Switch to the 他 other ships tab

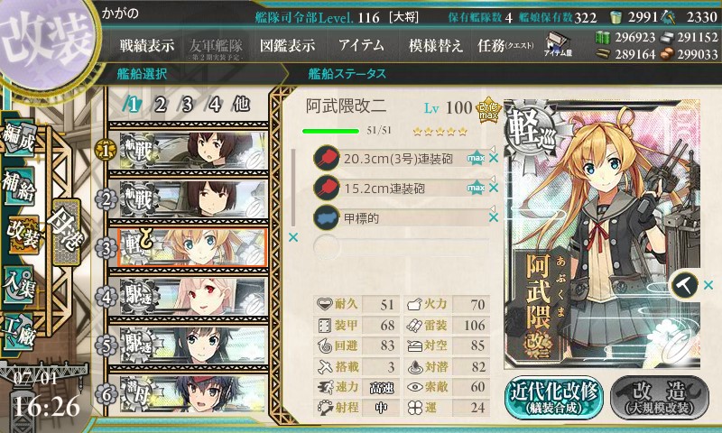pos(241,105)
